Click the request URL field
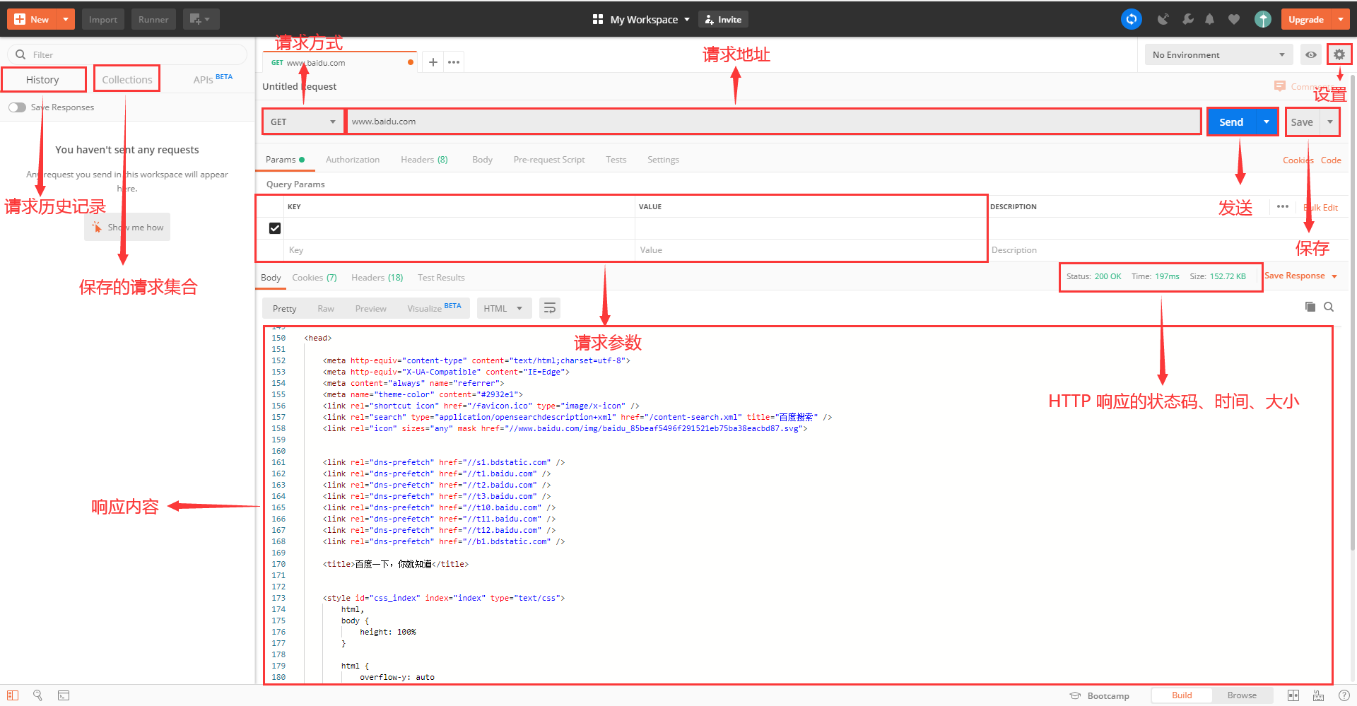 click(774, 122)
